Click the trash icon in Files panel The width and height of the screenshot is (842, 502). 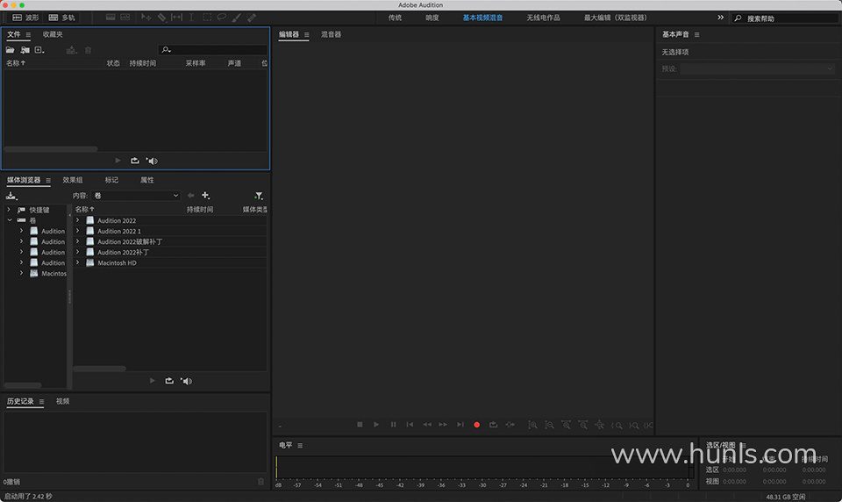click(x=88, y=50)
